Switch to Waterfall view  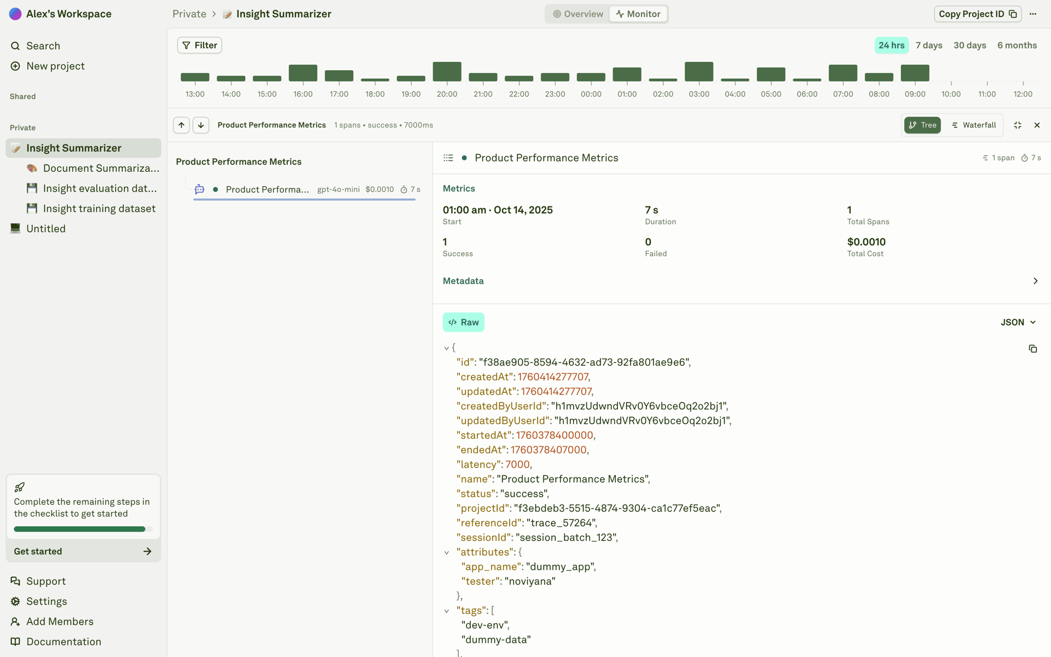pyautogui.click(x=974, y=125)
